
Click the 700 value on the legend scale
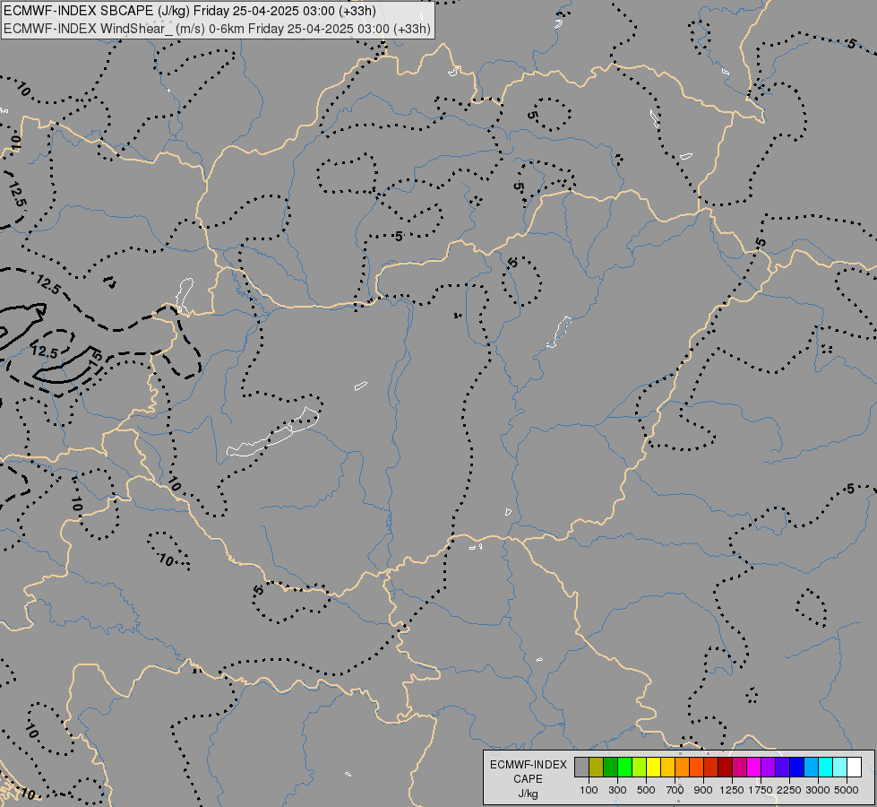(675, 790)
